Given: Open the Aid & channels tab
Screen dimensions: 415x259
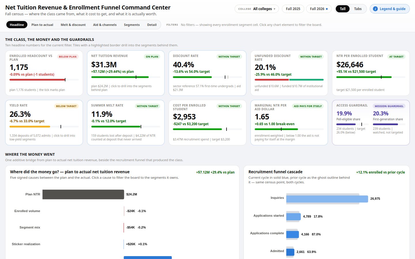Looking at the screenshot, I should click(x=105, y=25).
